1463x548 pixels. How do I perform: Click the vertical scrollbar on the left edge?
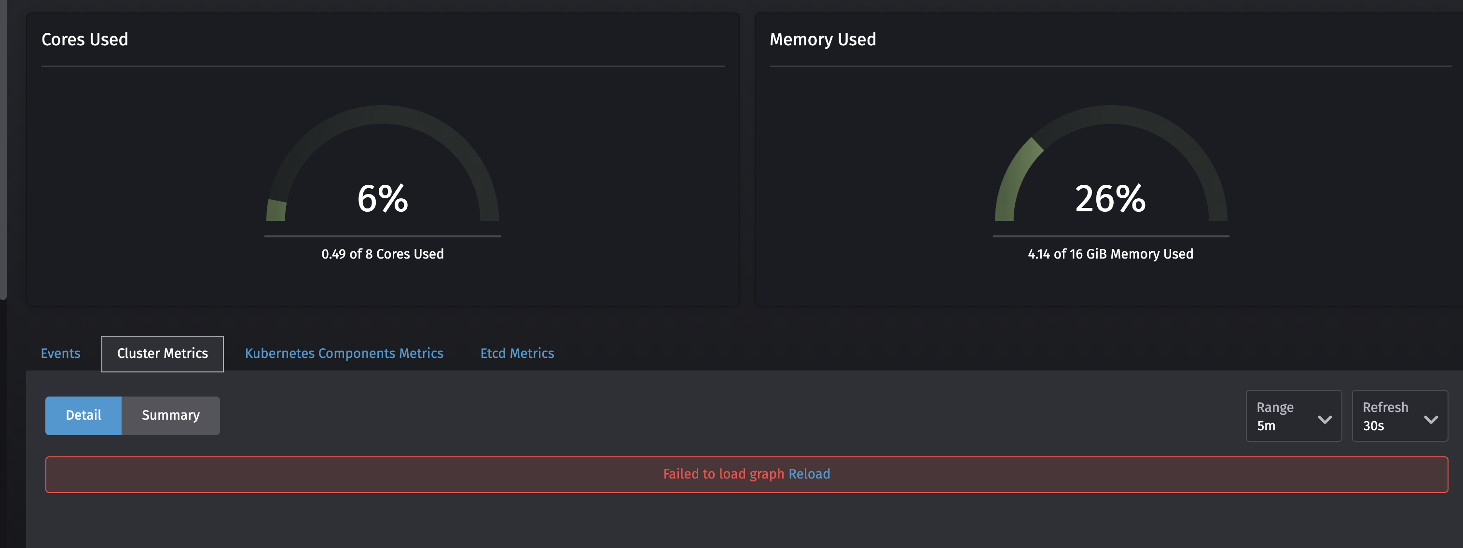coord(3,148)
